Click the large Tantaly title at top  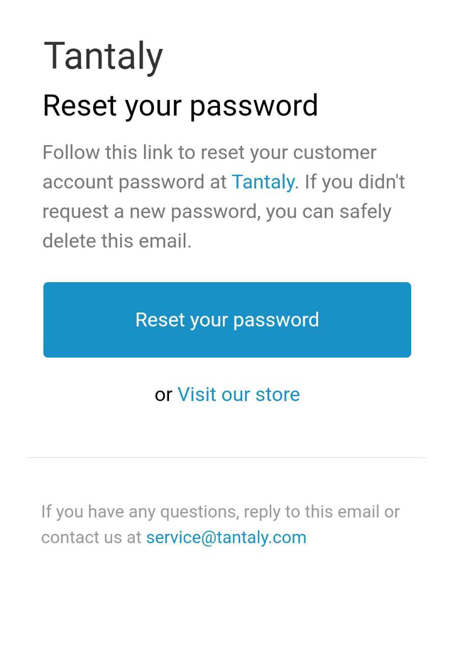click(x=103, y=56)
